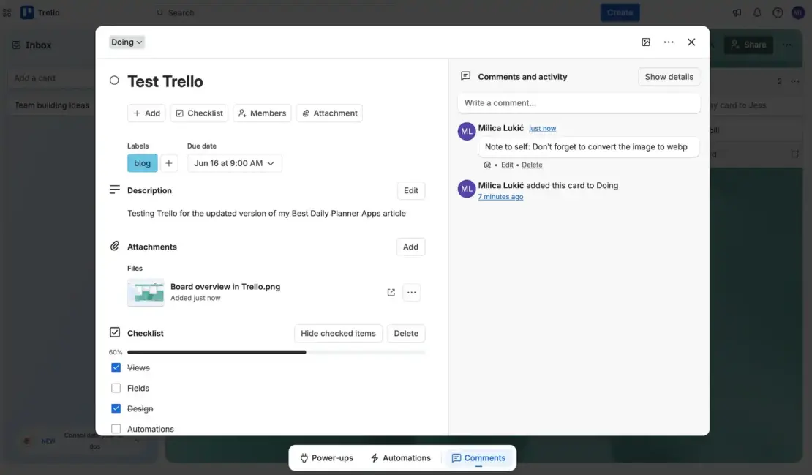
Task: Edit the card description
Action: click(411, 190)
